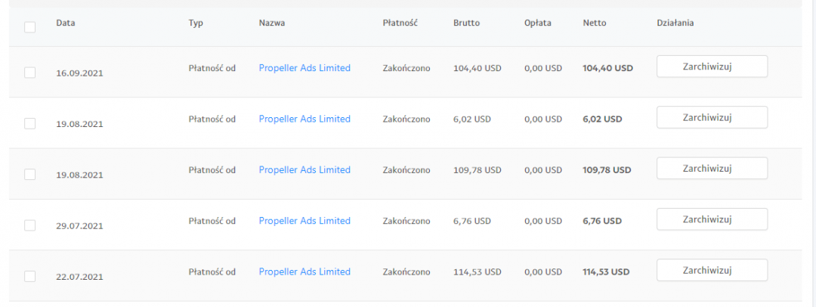Image resolution: width=816 pixels, height=307 pixels.
Task: Check the 16.09.2021 transaction checkbox
Action: (x=29, y=73)
